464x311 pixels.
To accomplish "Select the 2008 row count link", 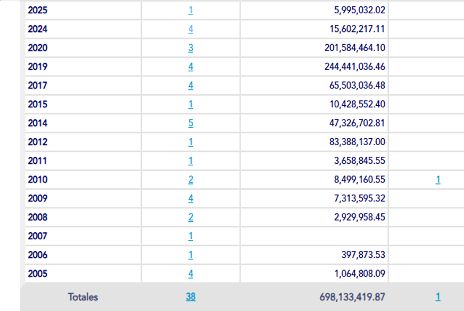I will point(190,217).
